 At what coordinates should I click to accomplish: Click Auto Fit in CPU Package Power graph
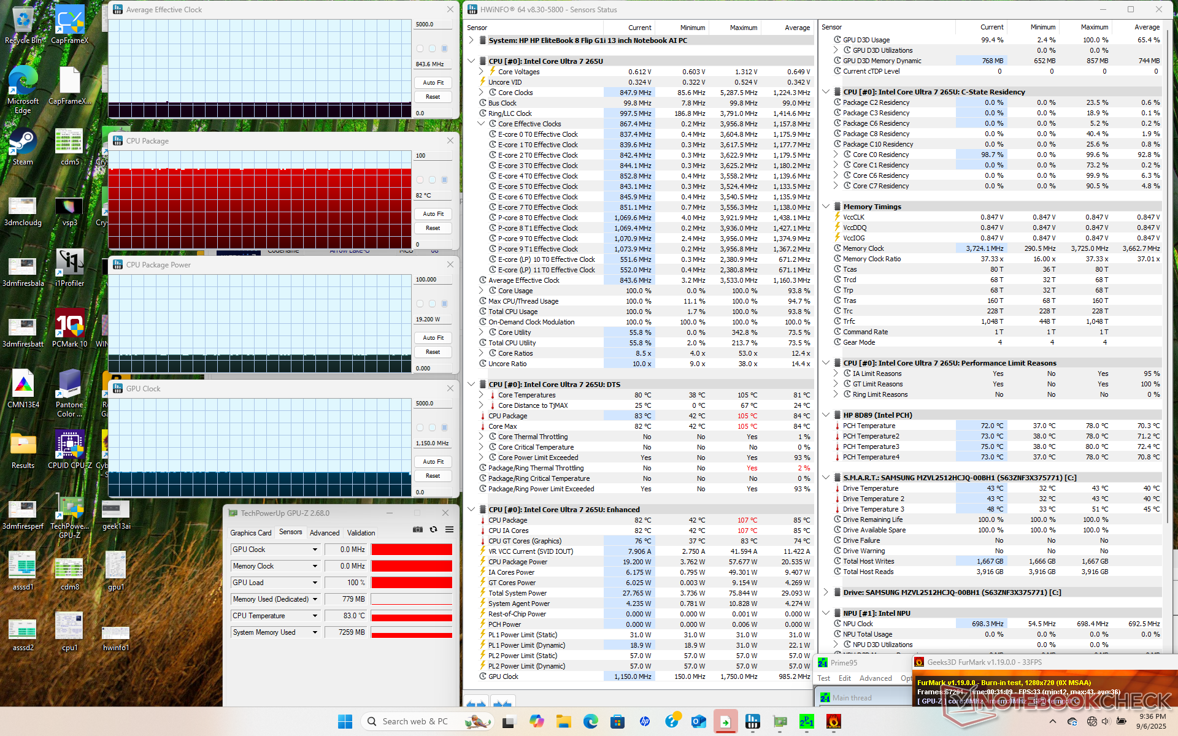tap(433, 338)
